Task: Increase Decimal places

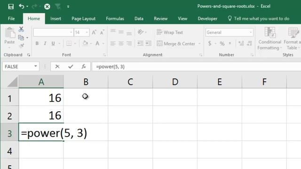Action: click(241, 44)
